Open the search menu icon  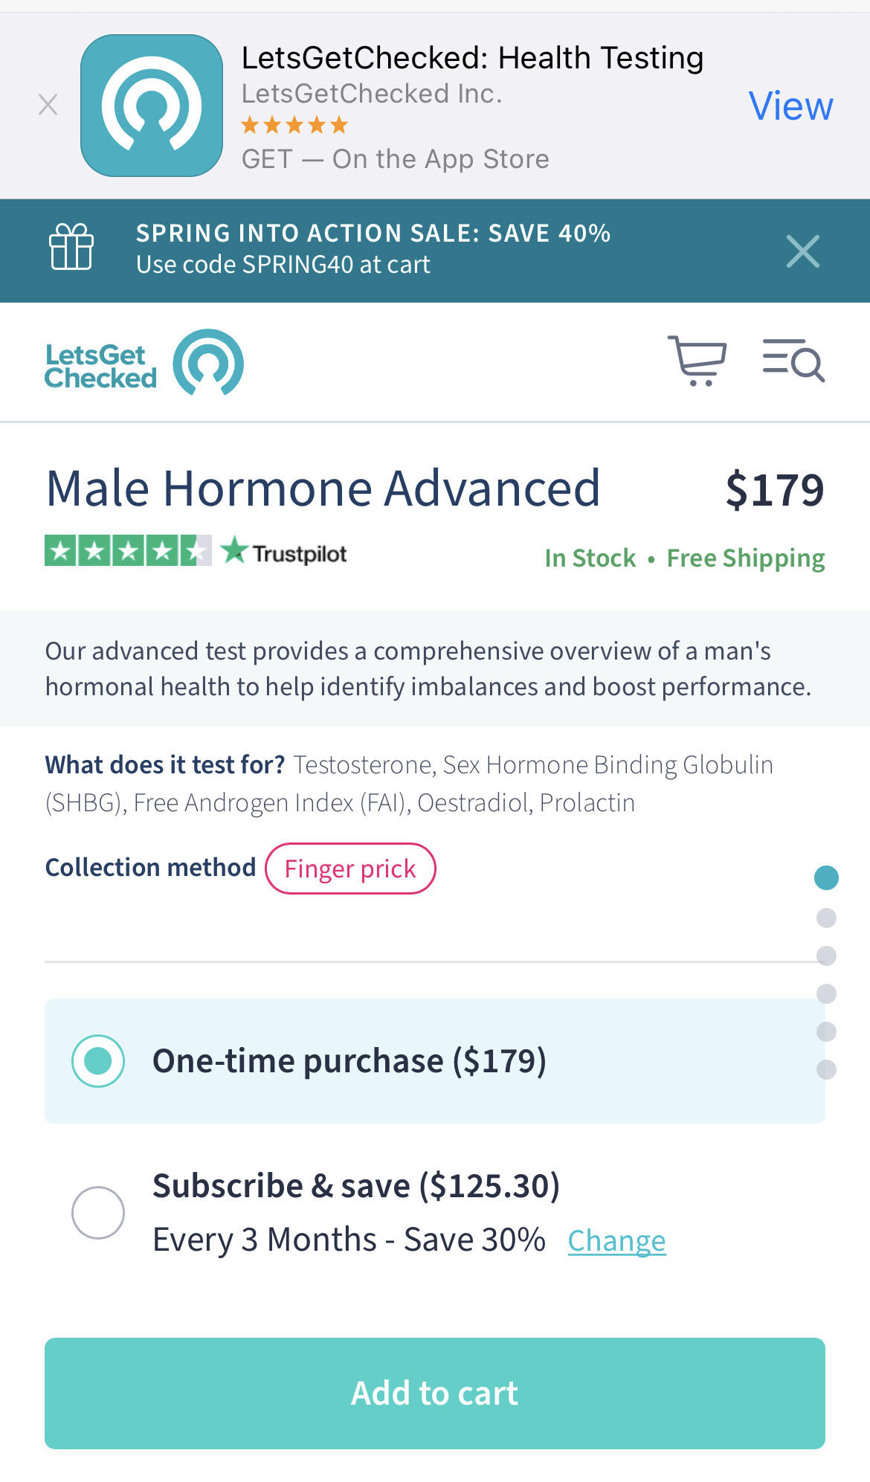pos(793,361)
